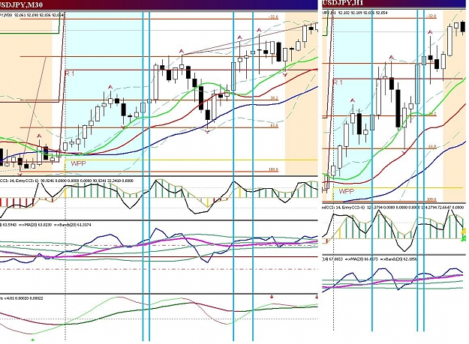Click the EntryCCI indicator label in H1 window

[394, 207]
